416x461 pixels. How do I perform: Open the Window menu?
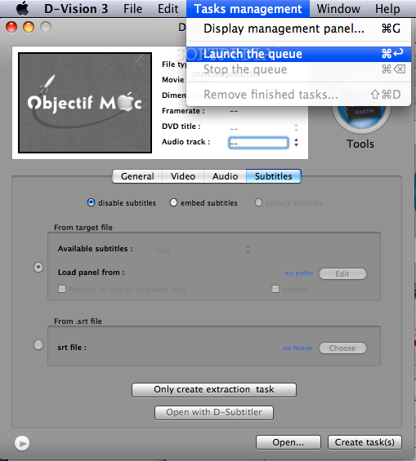point(338,9)
